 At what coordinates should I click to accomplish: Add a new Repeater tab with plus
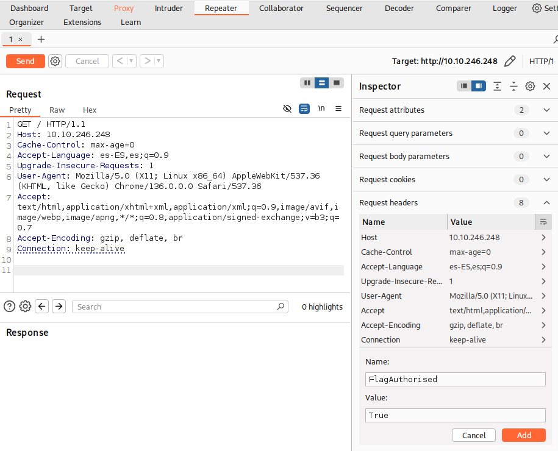(x=41, y=39)
